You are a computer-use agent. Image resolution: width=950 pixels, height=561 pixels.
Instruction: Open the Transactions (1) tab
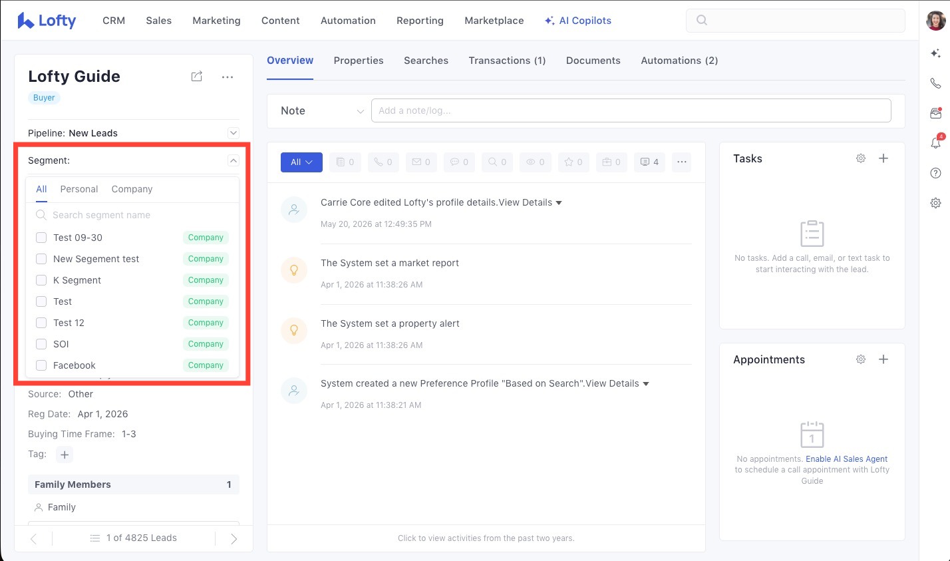[507, 61]
